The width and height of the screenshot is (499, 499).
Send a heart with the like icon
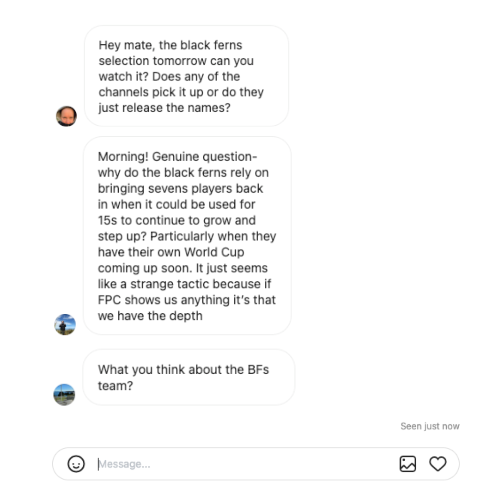click(x=438, y=464)
